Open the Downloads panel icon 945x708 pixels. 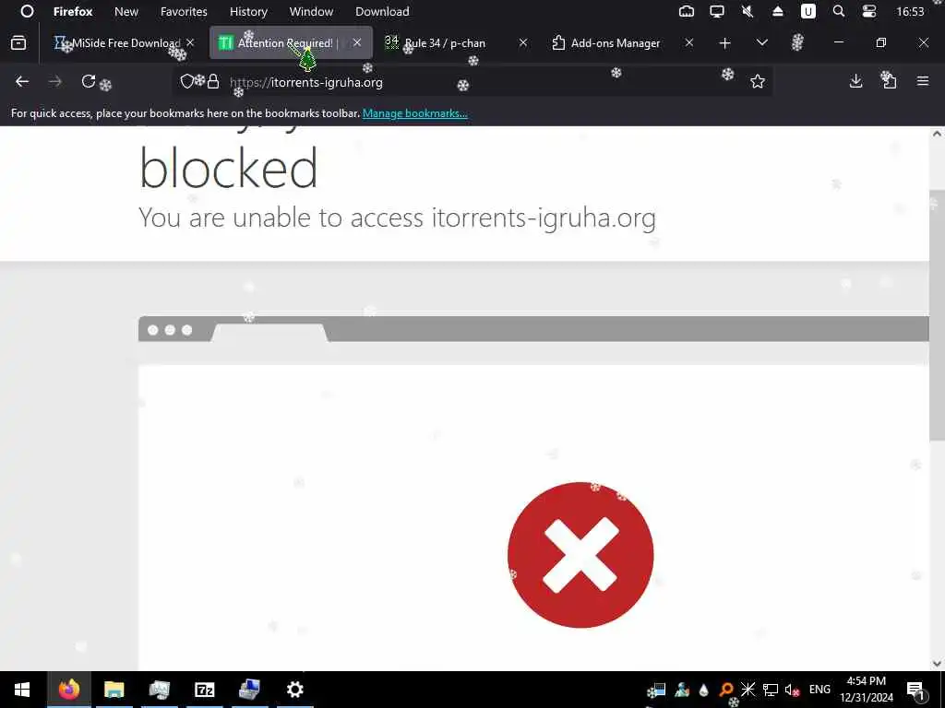855,81
